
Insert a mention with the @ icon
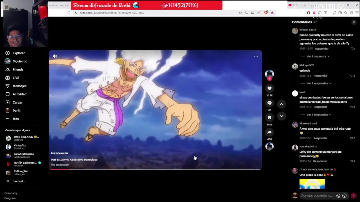click(x=338, y=196)
